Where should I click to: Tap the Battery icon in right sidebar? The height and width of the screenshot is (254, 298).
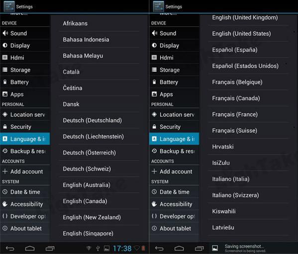click(x=154, y=82)
